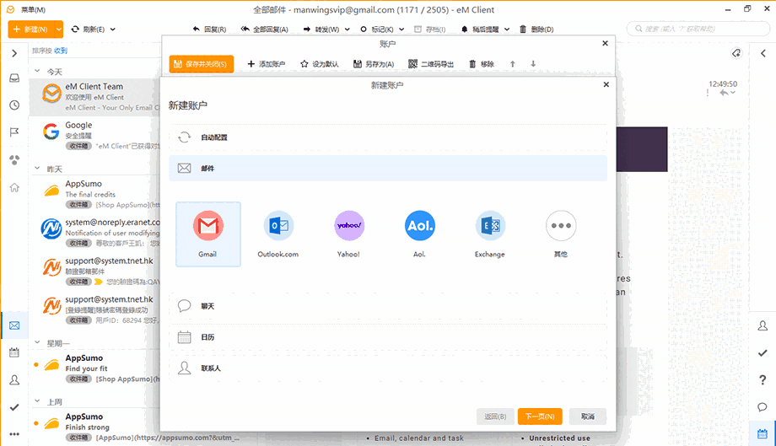
Task: Open the eM Client Team email
Action: 95,96
